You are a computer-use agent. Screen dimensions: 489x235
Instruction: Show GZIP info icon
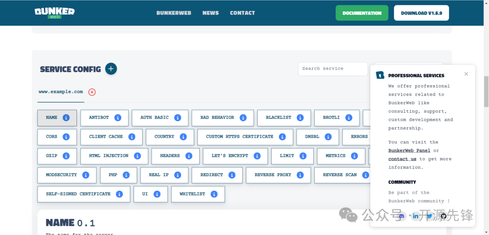(66, 156)
